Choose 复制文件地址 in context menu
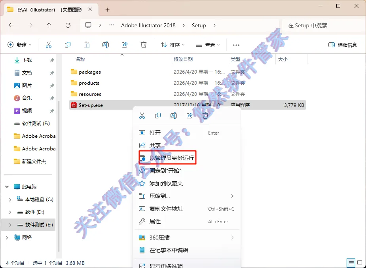Screen dimensions: 366x268 (186, 209)
